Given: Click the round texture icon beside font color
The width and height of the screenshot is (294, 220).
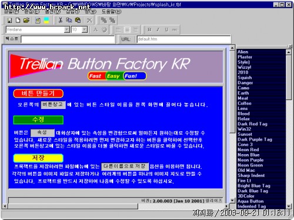Looking at the screenshot, I should point(104,30).
